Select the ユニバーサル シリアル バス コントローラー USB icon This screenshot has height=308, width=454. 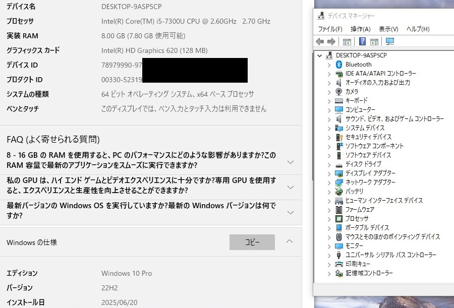click(339, 255)
